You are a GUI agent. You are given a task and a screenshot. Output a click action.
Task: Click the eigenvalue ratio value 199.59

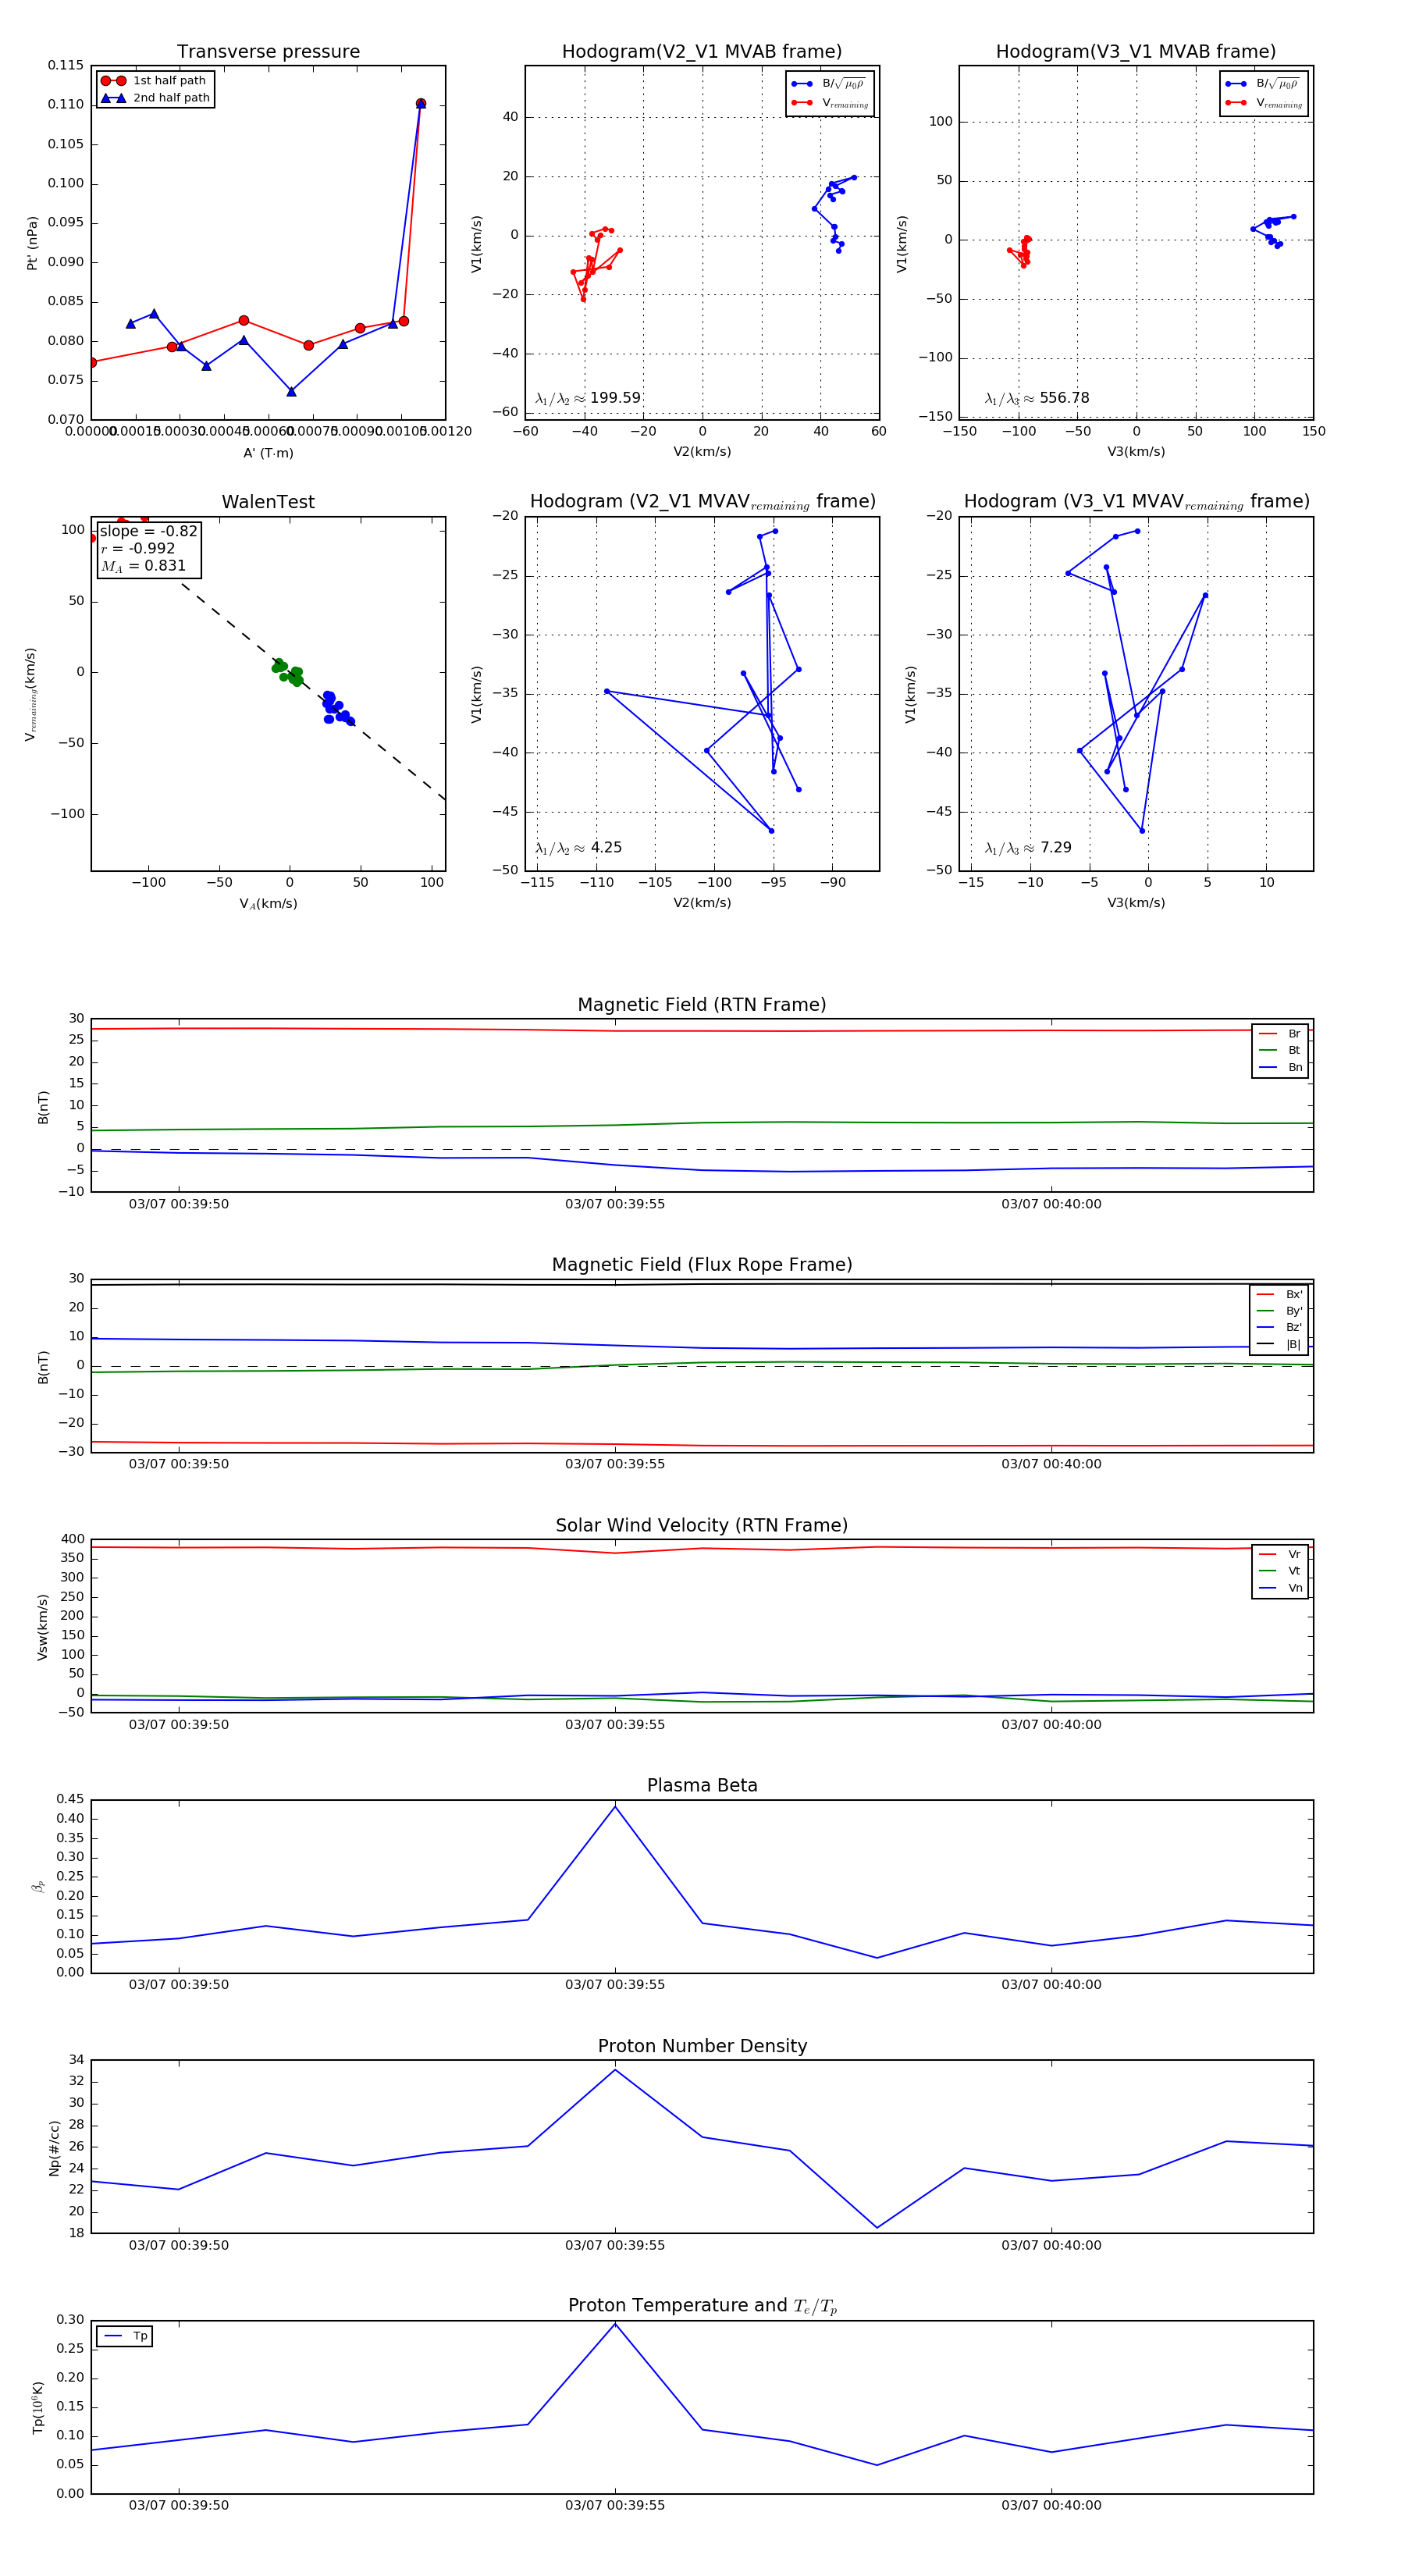pyautogui.click(x=615, y=398)
